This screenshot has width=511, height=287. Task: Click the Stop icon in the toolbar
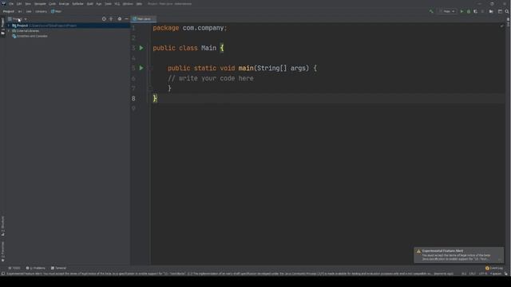coord(482,11)
